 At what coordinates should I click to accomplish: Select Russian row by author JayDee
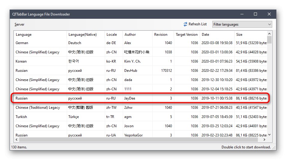point(140,98)
